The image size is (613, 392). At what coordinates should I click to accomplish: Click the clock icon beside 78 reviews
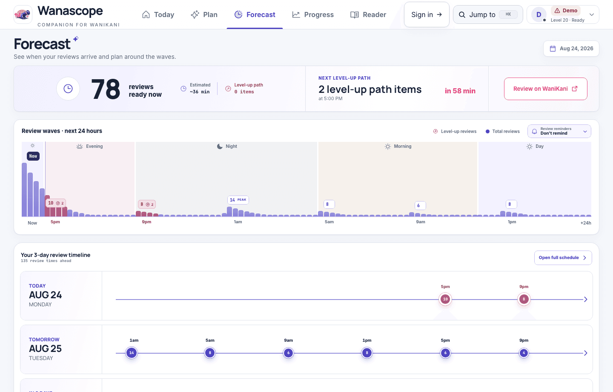68,89
